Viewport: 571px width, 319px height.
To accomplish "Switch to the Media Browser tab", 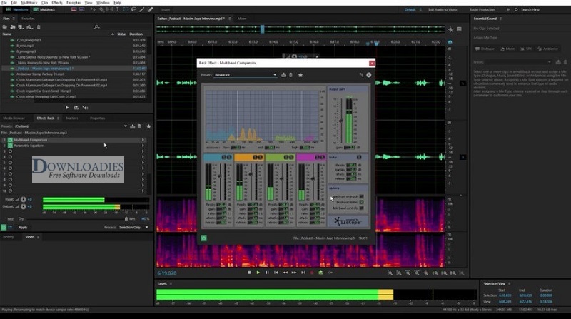I will [x=14, y=118].
